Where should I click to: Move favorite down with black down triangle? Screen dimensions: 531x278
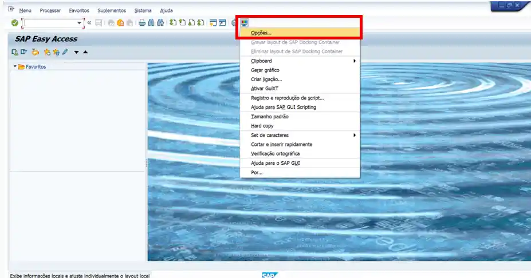click(77, 52)
